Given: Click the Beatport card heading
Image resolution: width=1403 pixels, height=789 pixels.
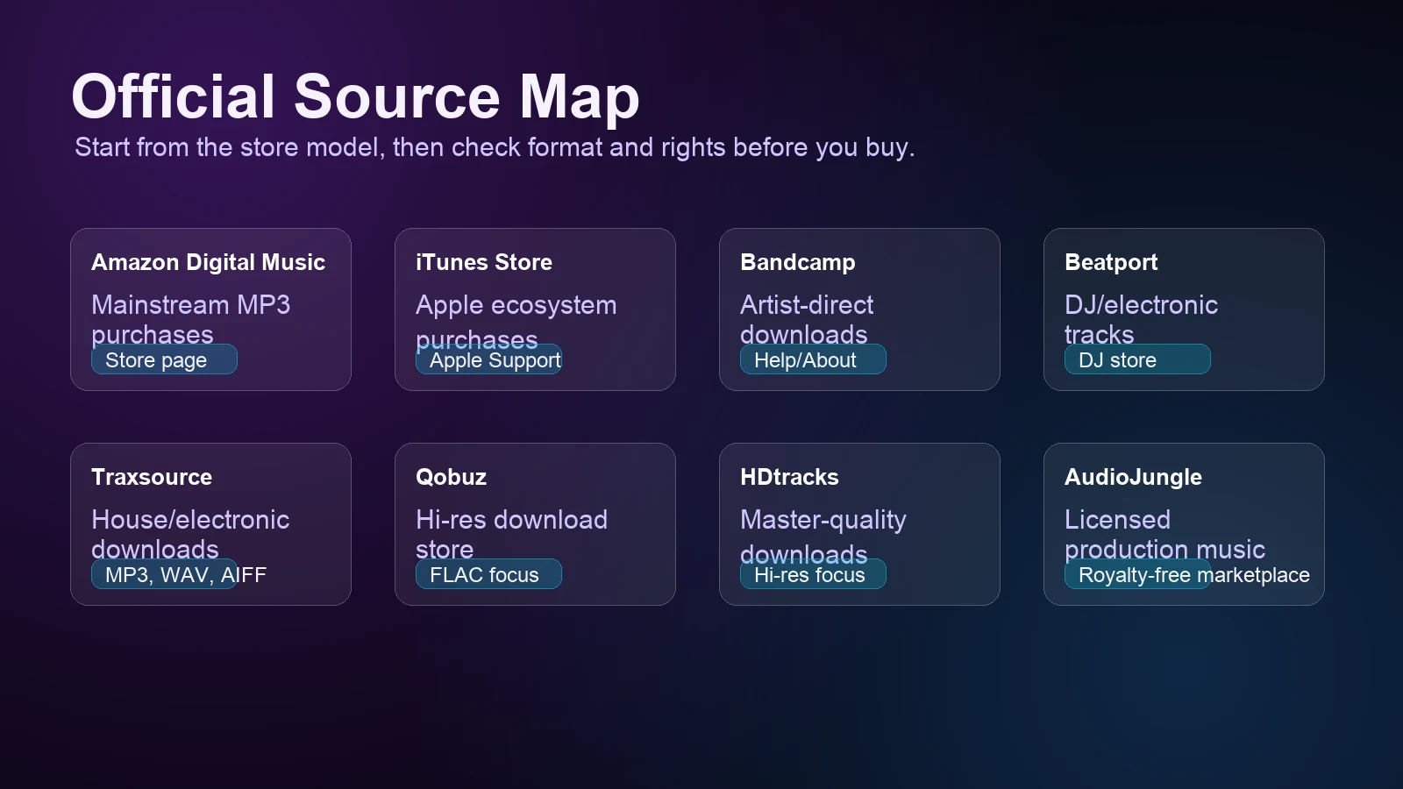Looking at the screenshot, I should pyautogui.click(x=1111, y=262).
